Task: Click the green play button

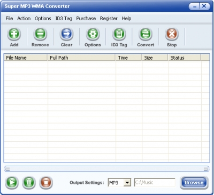Action: [12, 182]
